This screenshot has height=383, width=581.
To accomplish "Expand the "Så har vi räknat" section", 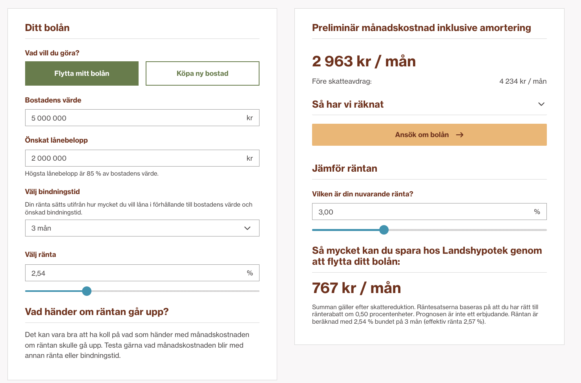I will click(x=429, y=104).
